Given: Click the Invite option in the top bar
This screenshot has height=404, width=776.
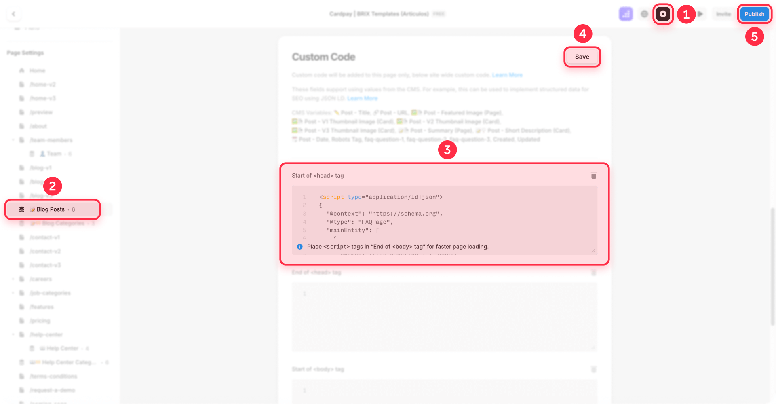Looking at the screenshot, I should [723, 13].
